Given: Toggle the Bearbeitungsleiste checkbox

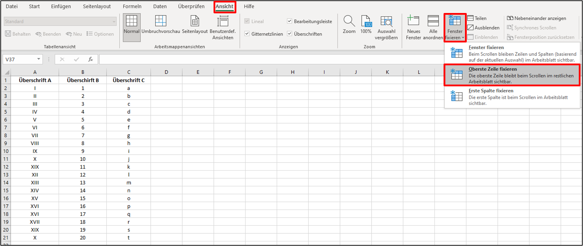Looking at the screenshot, I should pyautogui.click(x=289, y=21).
